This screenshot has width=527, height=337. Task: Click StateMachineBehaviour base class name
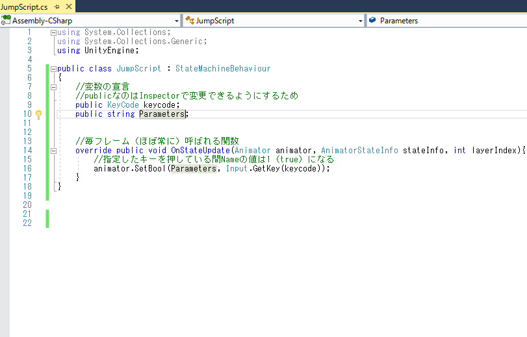point(223,69)
